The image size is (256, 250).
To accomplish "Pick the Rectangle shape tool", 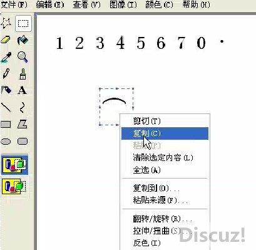I will [6, 124].
